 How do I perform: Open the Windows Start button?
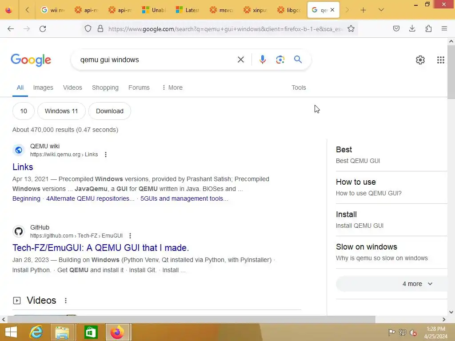[11, 332]
